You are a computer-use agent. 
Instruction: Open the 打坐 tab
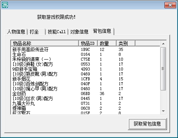click(36, 32)
